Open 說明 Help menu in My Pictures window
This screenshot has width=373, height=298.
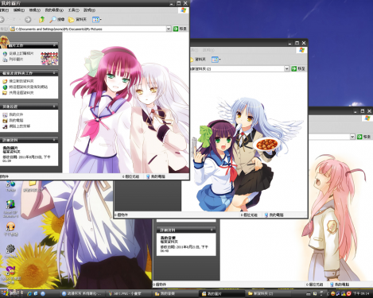click(89, 10)
